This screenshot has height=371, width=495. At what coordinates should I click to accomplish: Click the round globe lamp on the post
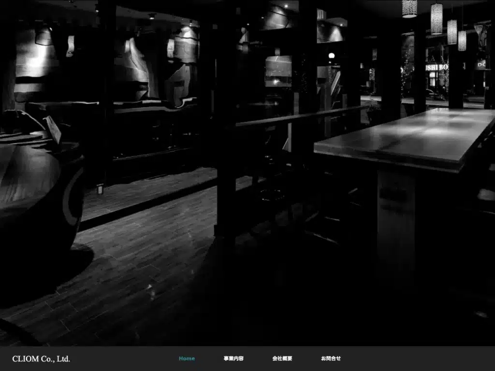point(332,56)
